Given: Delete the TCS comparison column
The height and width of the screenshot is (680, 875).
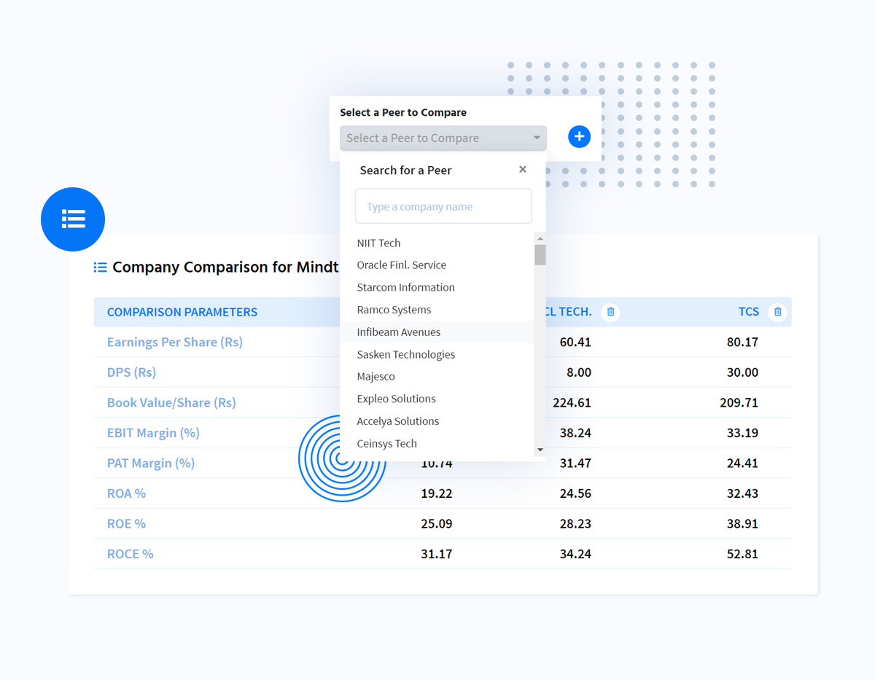Looking at the screenshot, I should (778, 312).
